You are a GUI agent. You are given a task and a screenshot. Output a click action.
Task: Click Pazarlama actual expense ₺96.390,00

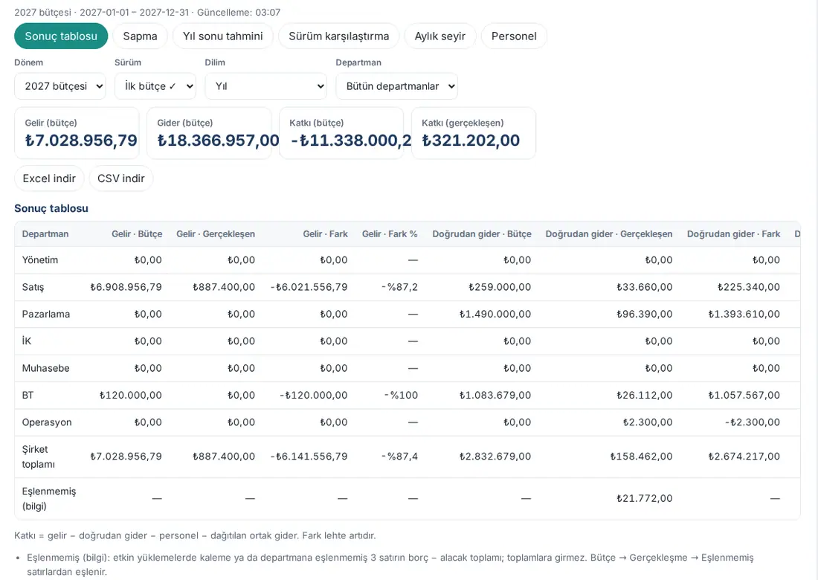644,314
